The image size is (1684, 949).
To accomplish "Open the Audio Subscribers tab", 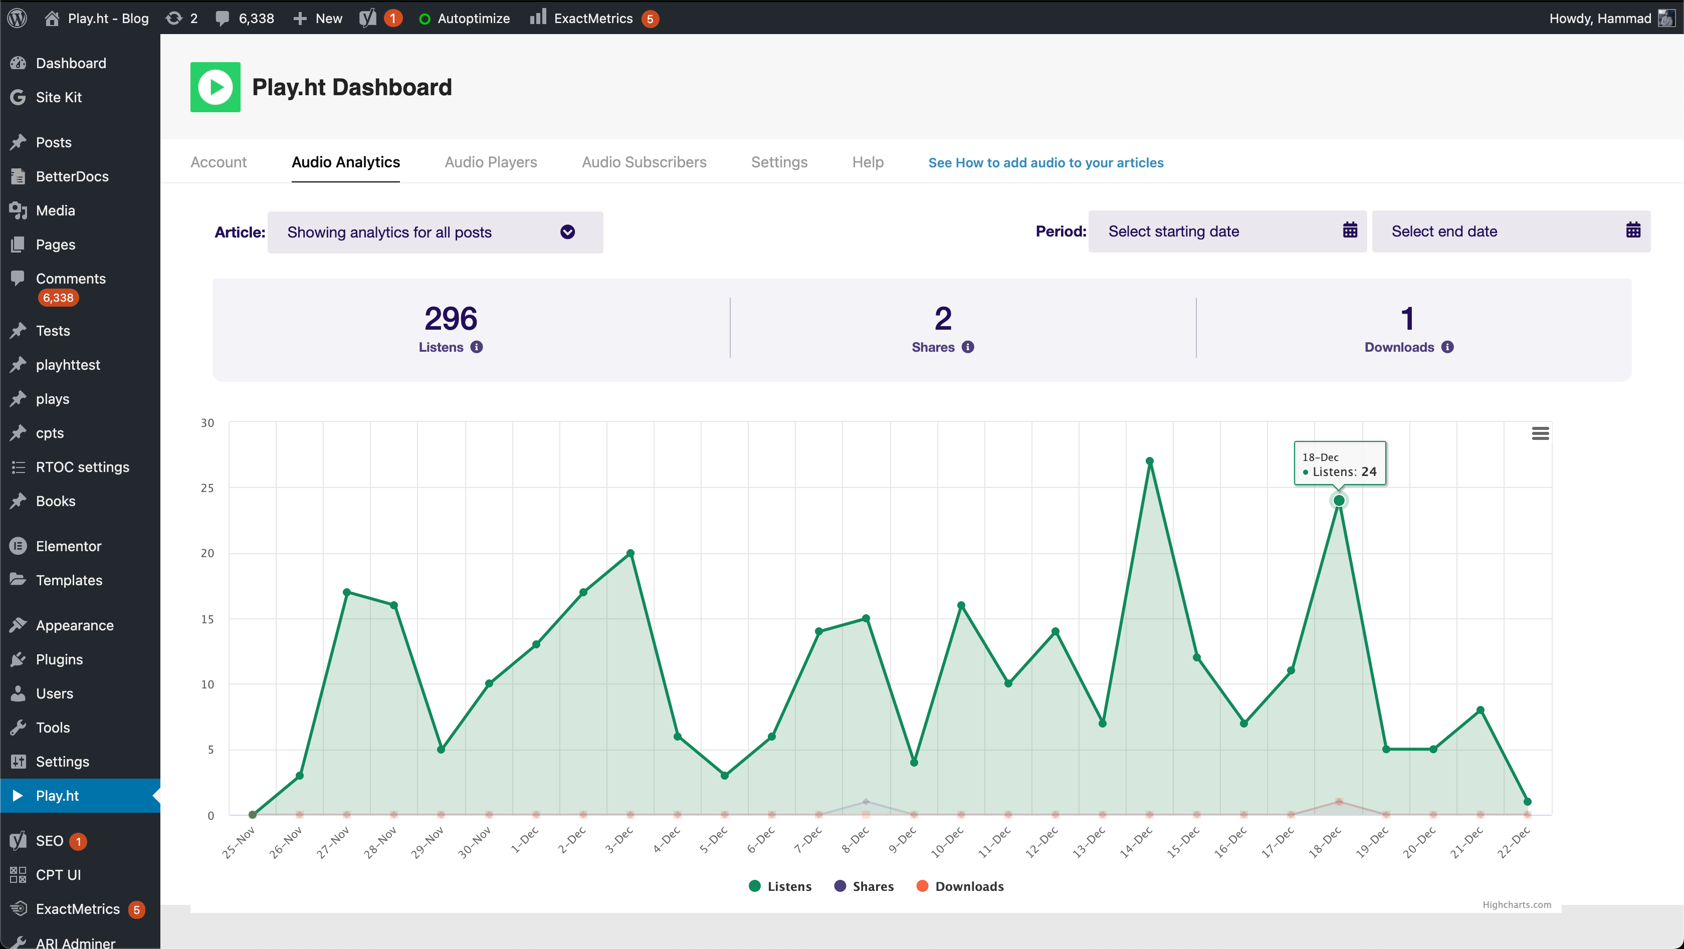I will (x=644, y=162).
